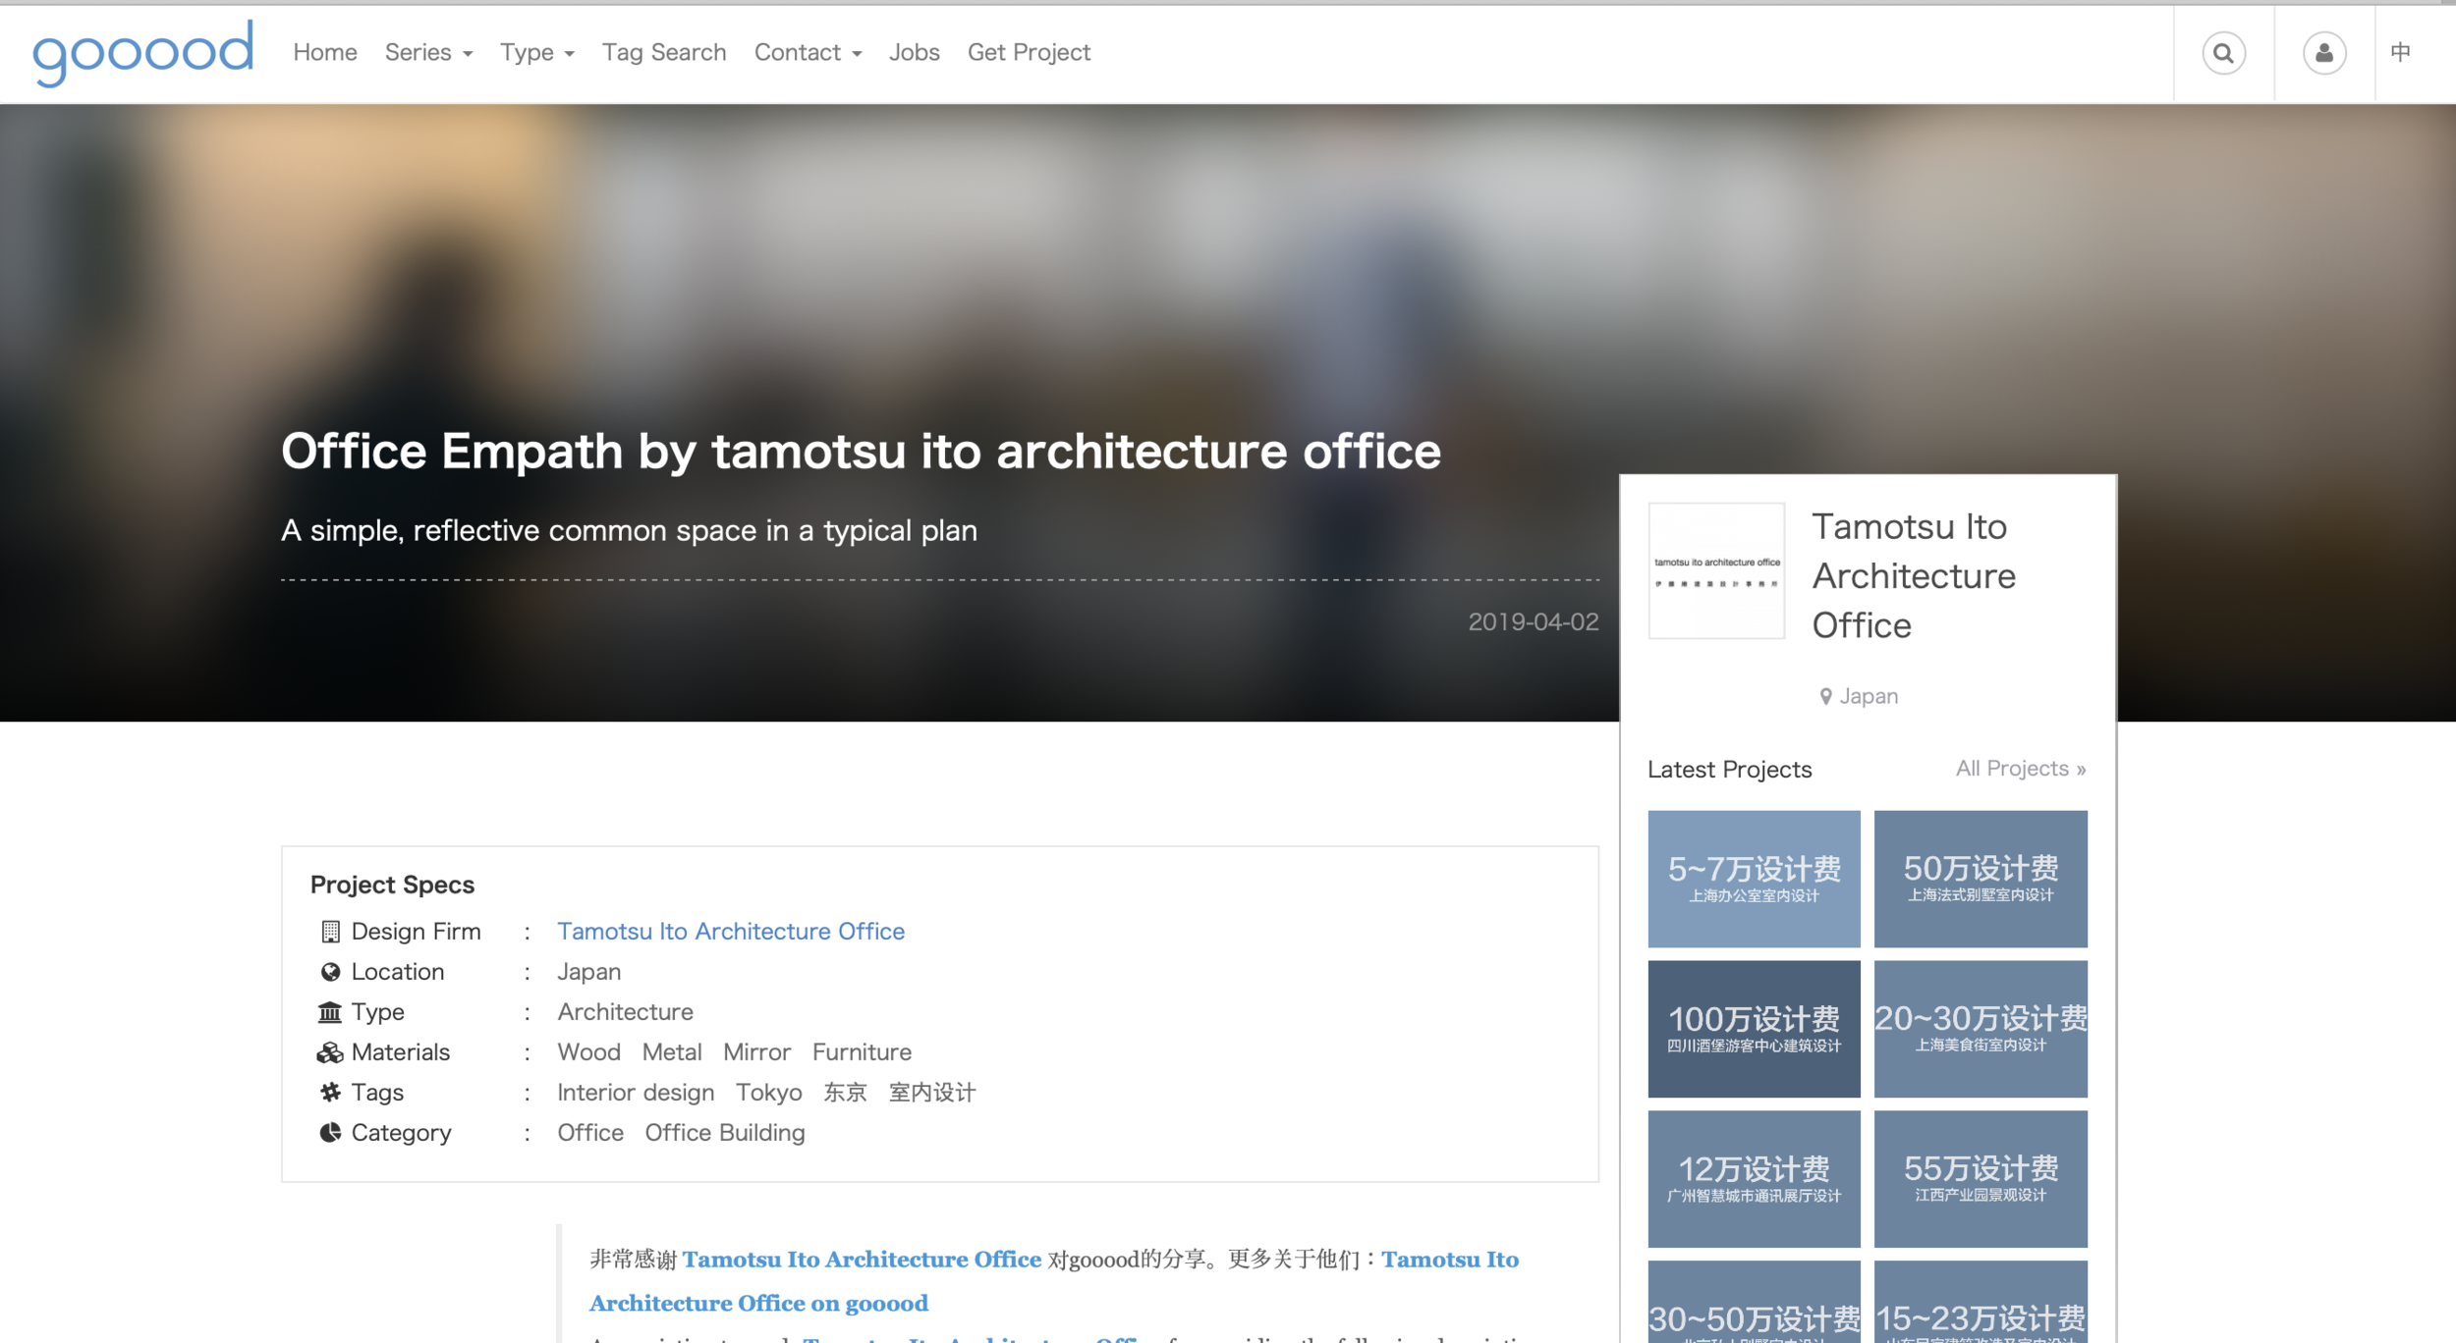Open the user account icon
The height and width of the screenshot is (1343, 2456).
[2324, 53]
